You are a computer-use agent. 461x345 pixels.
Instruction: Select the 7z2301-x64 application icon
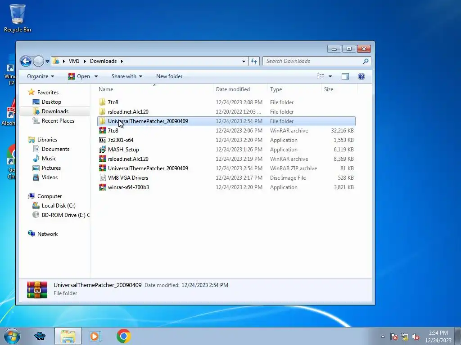tap(102, 140)
